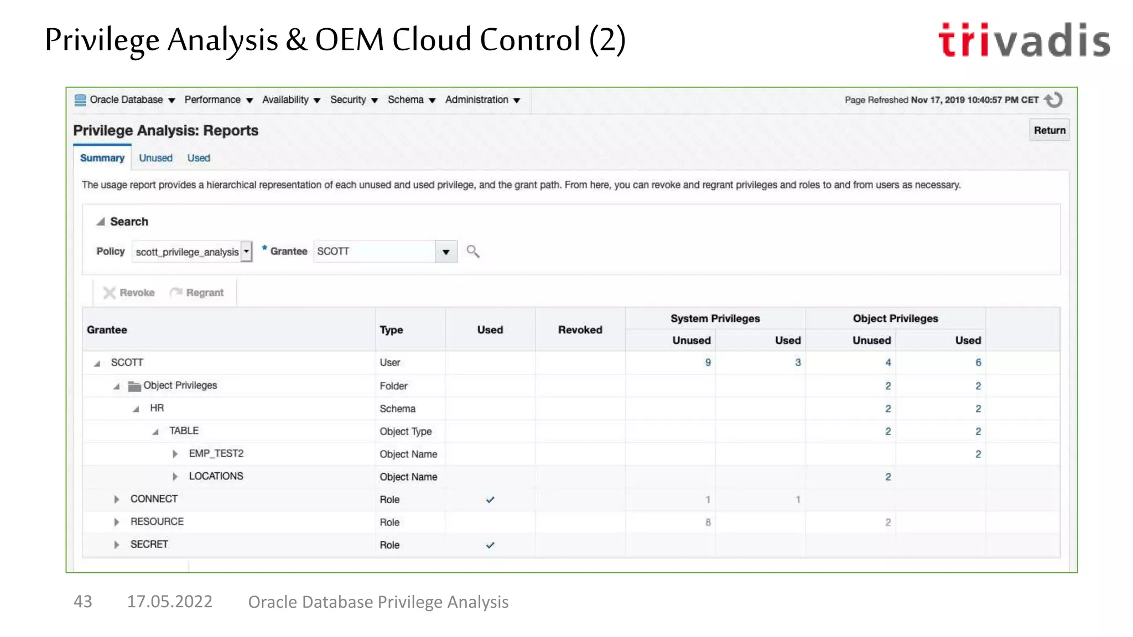Expand the EMP_TEST2 node
The height and width of the screenshot is (637, 1133).
tap(175, 454)
